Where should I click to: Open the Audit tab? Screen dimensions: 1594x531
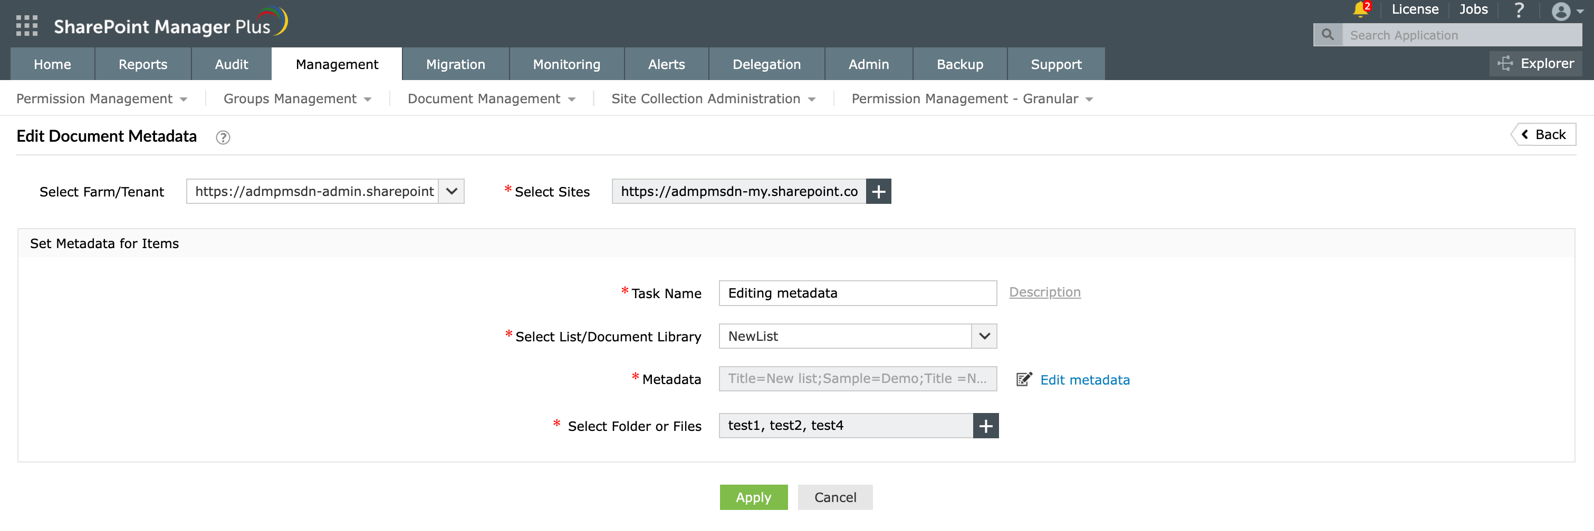(x=232, y=64)
